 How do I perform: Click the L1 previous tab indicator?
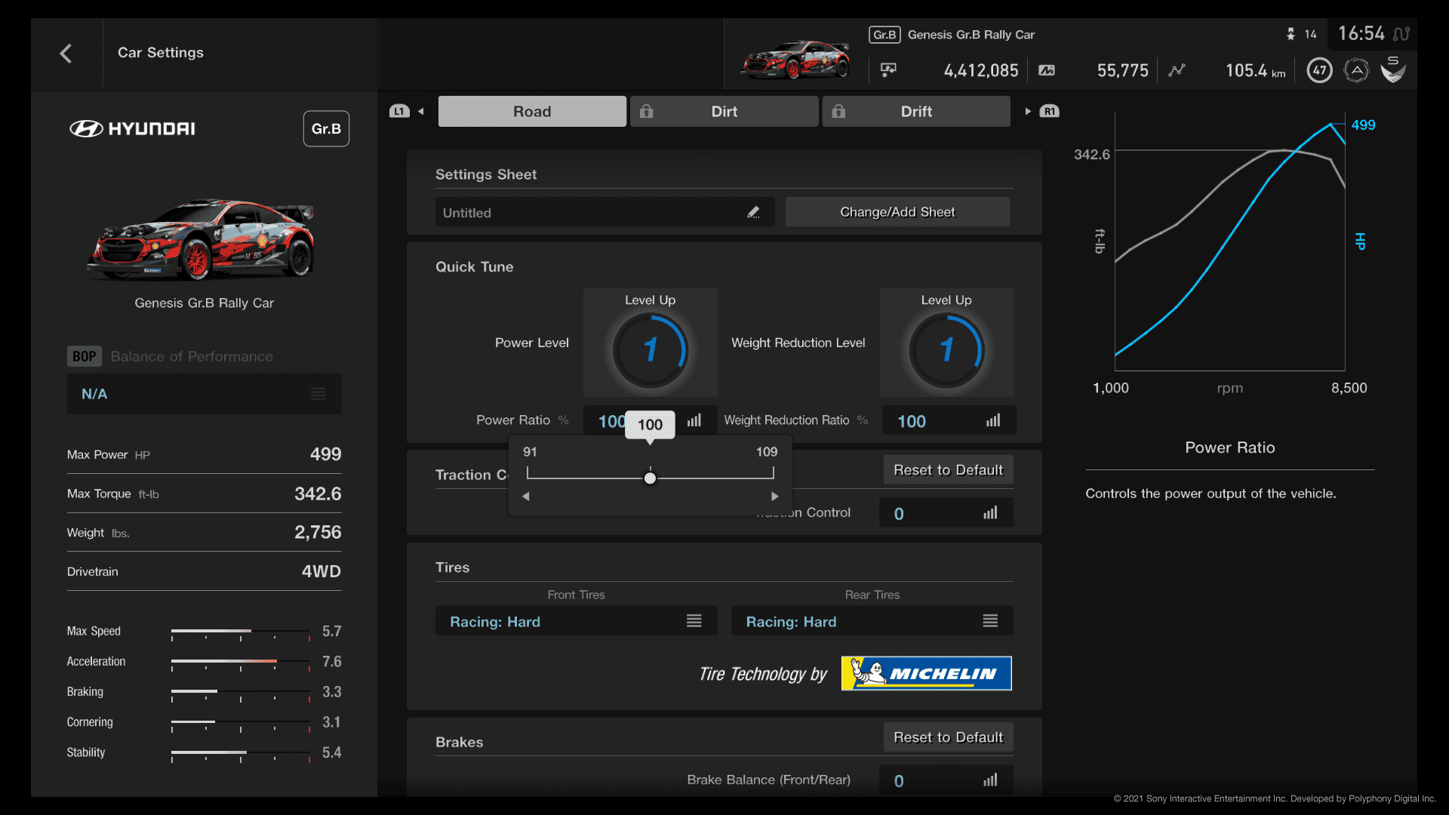(399, 112)
